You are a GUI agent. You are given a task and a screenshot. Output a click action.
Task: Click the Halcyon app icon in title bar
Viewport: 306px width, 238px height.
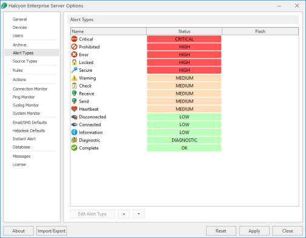(4, 5)
